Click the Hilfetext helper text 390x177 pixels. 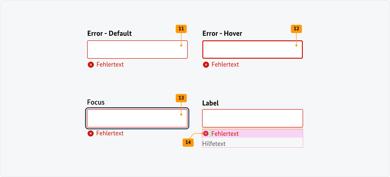pyautogui.click(x=214, y=143)
